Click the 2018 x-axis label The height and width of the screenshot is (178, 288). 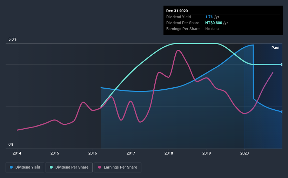[169, 153]
